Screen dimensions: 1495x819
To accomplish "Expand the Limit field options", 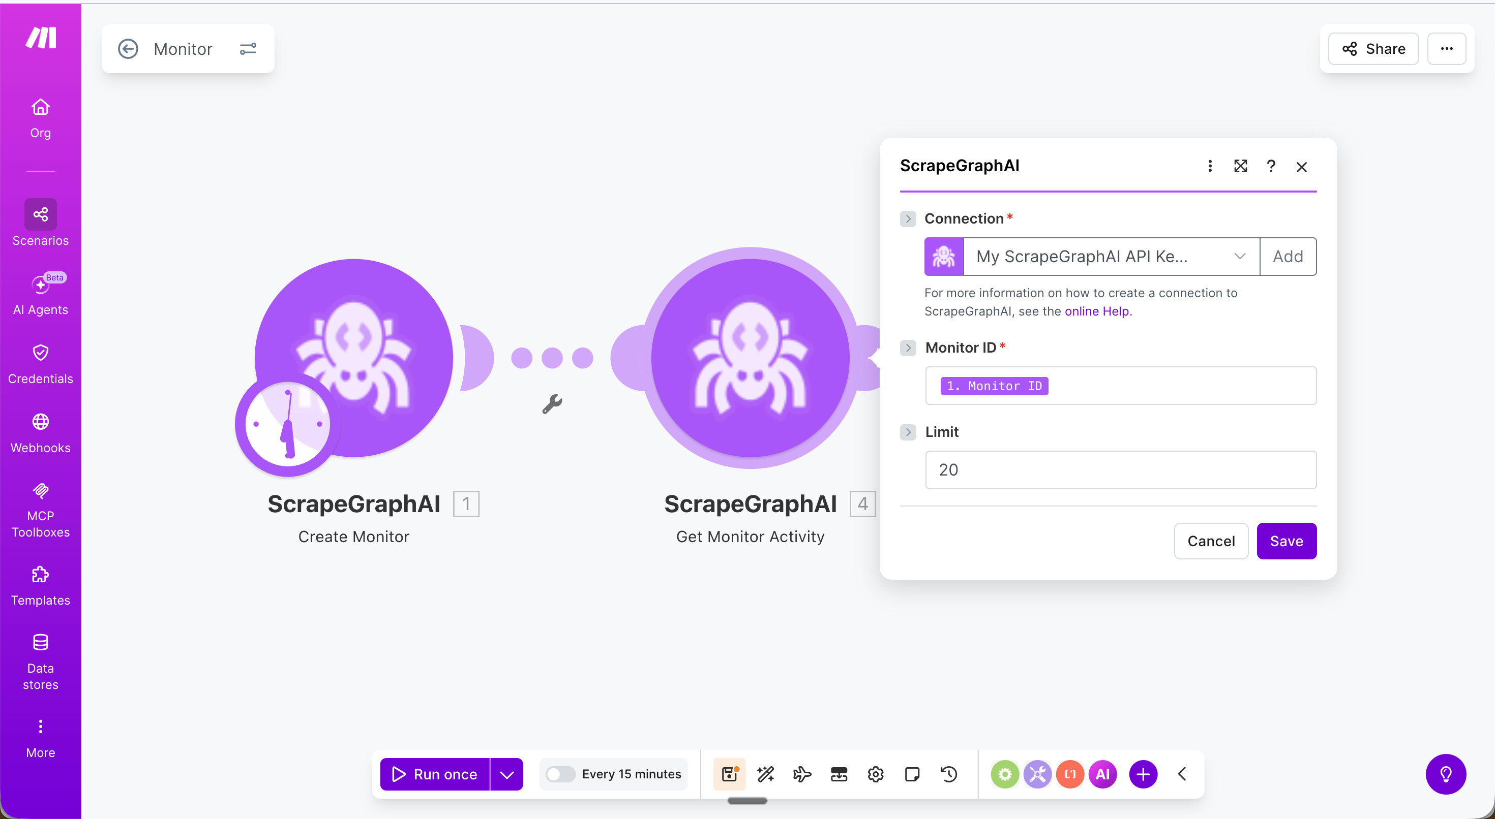I will click(x=908, y=432).
